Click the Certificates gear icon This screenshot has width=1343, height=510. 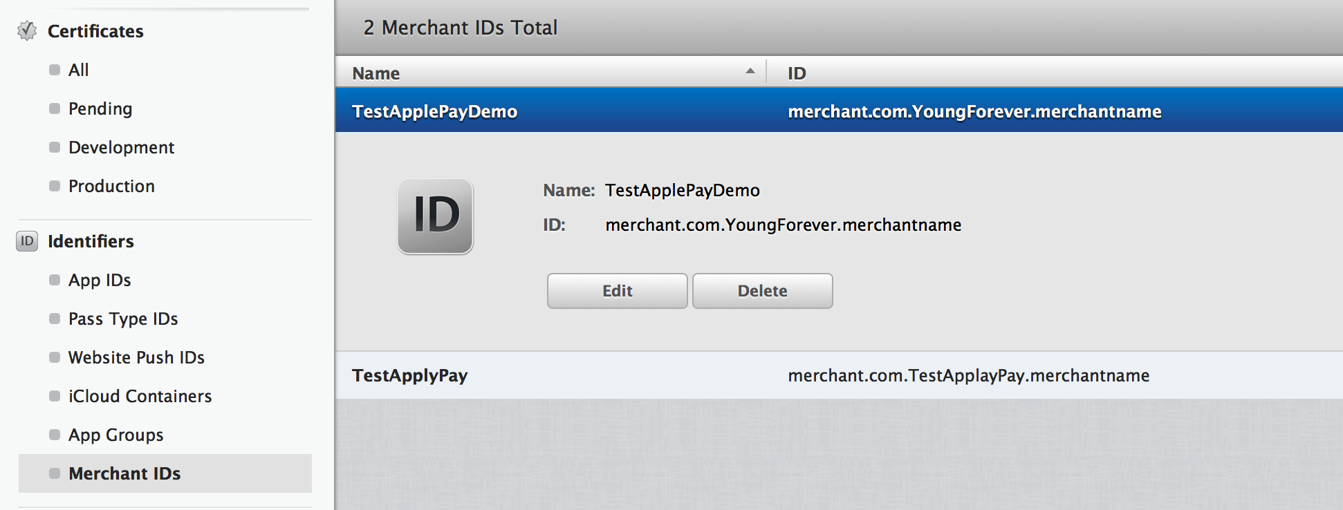tap(27, 31)
